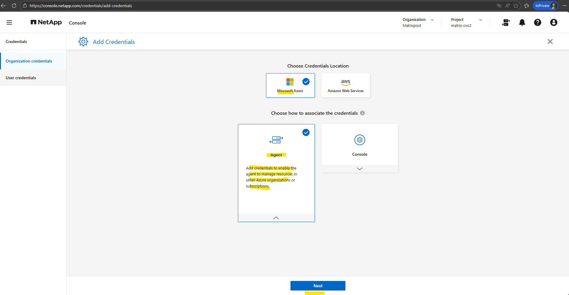Open the browser read aloud icon
Image resolution: width=569 pixels, height=295 pixels.
point(508,6)
